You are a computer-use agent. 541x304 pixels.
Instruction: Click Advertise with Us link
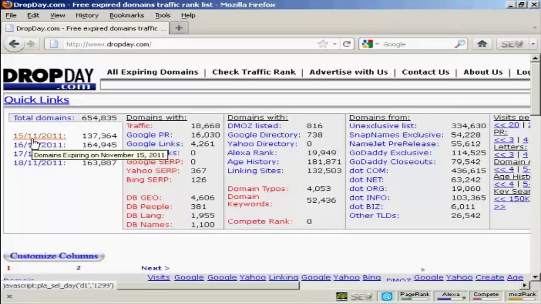click(x=349, y=72)
